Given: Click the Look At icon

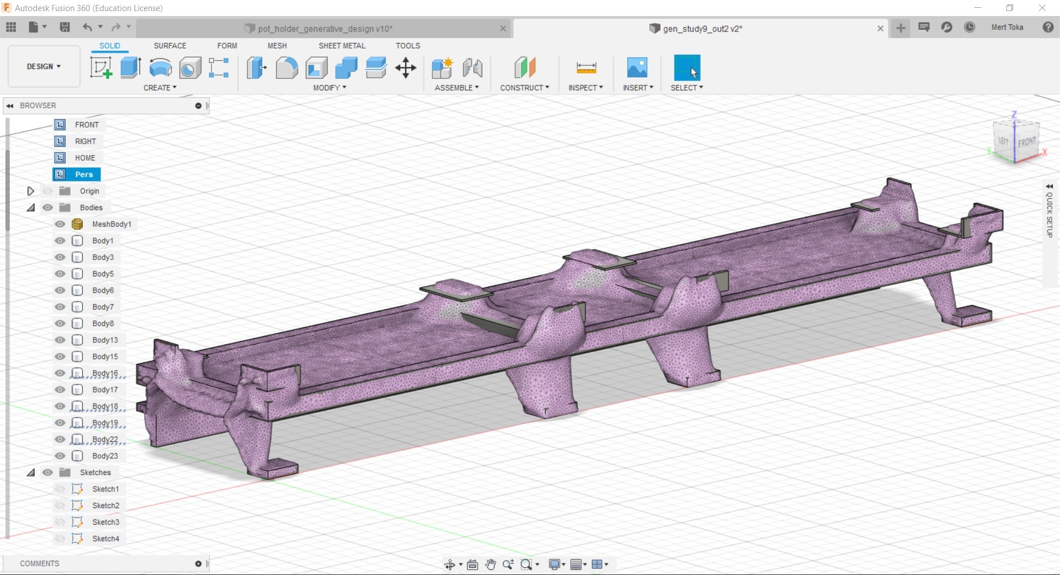Looking at the screenshot, I should click(473, 565).
